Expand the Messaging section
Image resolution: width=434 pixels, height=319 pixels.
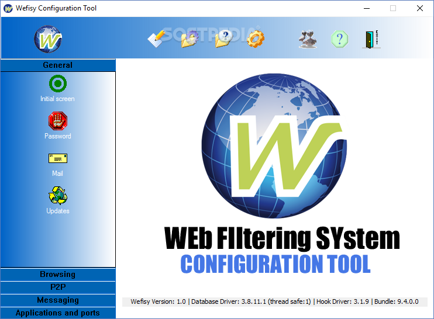point(58,300)
